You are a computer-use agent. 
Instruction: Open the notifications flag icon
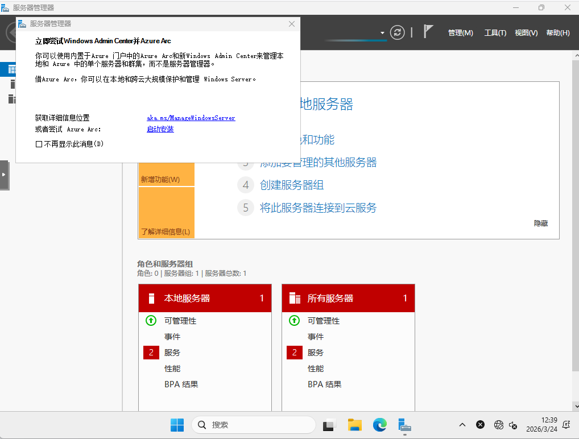pyautogui.click(x=429, y=32)
